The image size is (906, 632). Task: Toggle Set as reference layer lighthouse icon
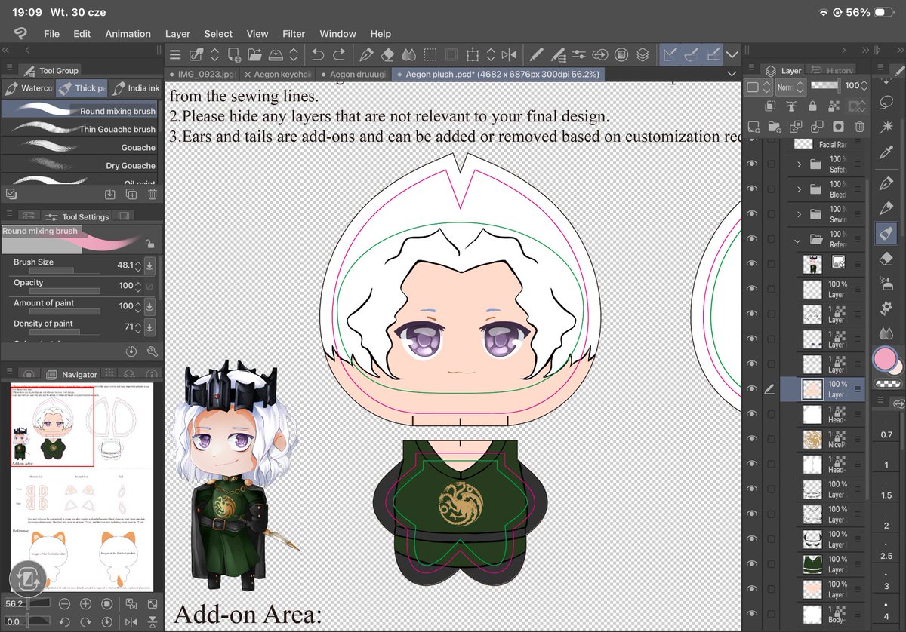(791, 106)
